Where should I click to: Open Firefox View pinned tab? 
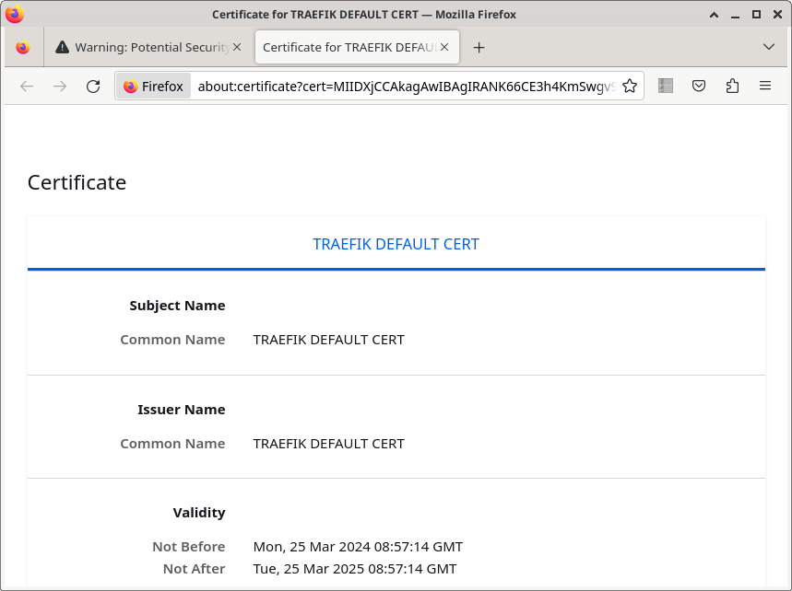click(x=23, y=47)
